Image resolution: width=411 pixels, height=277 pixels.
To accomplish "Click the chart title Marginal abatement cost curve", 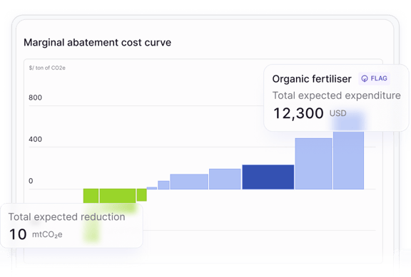I will pyautogui.click(x=97, y=43).
